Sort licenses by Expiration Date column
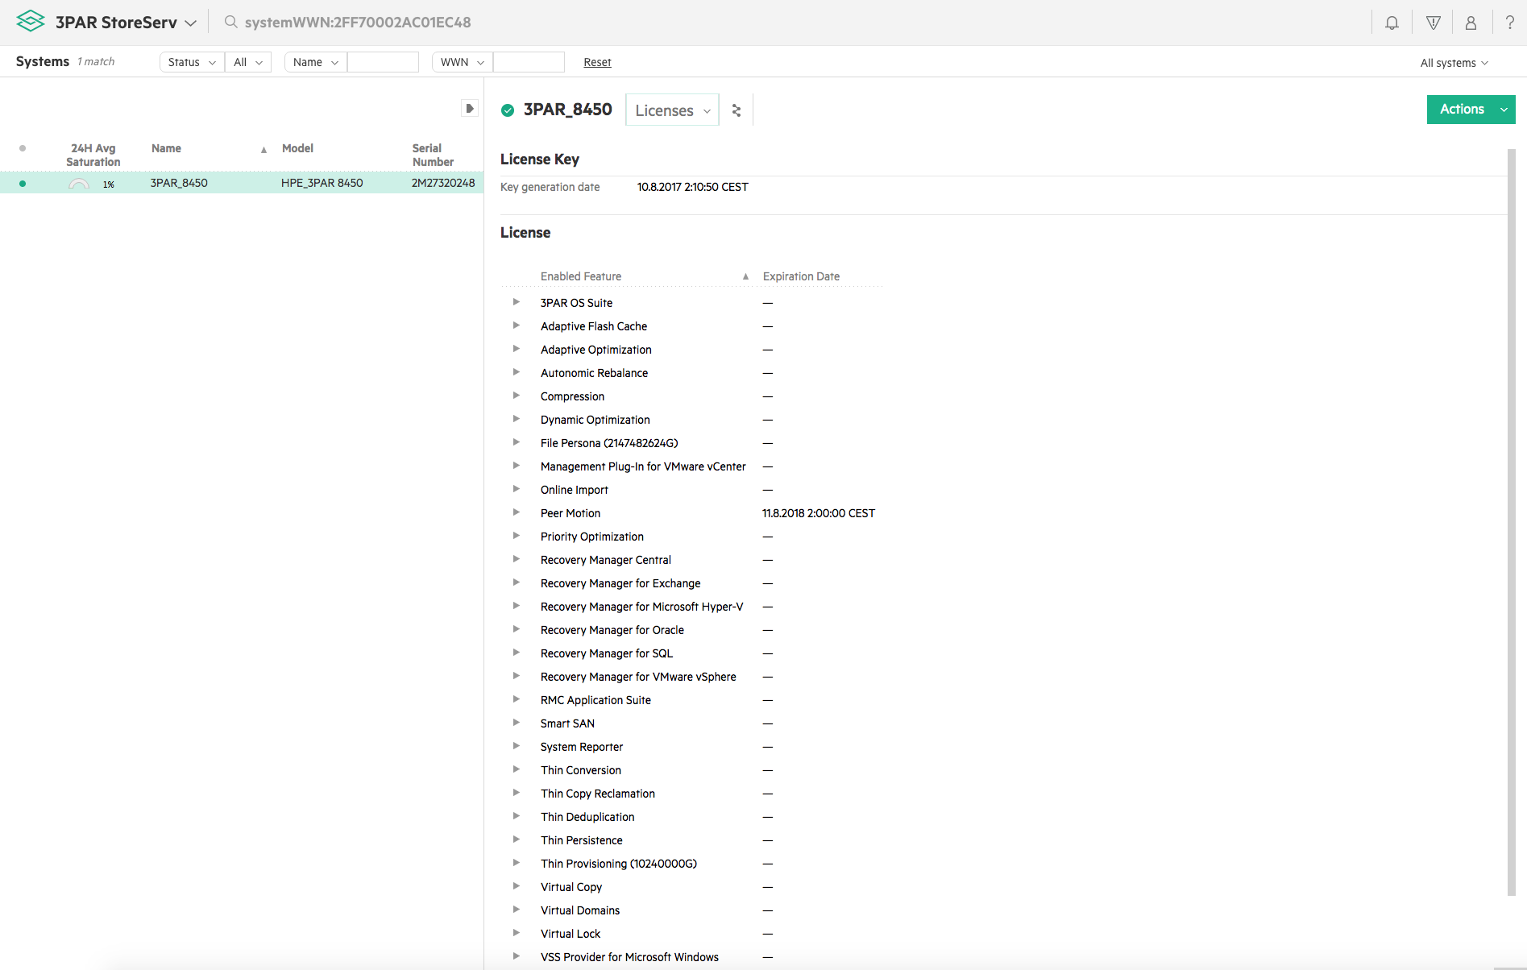 (801, 276)
